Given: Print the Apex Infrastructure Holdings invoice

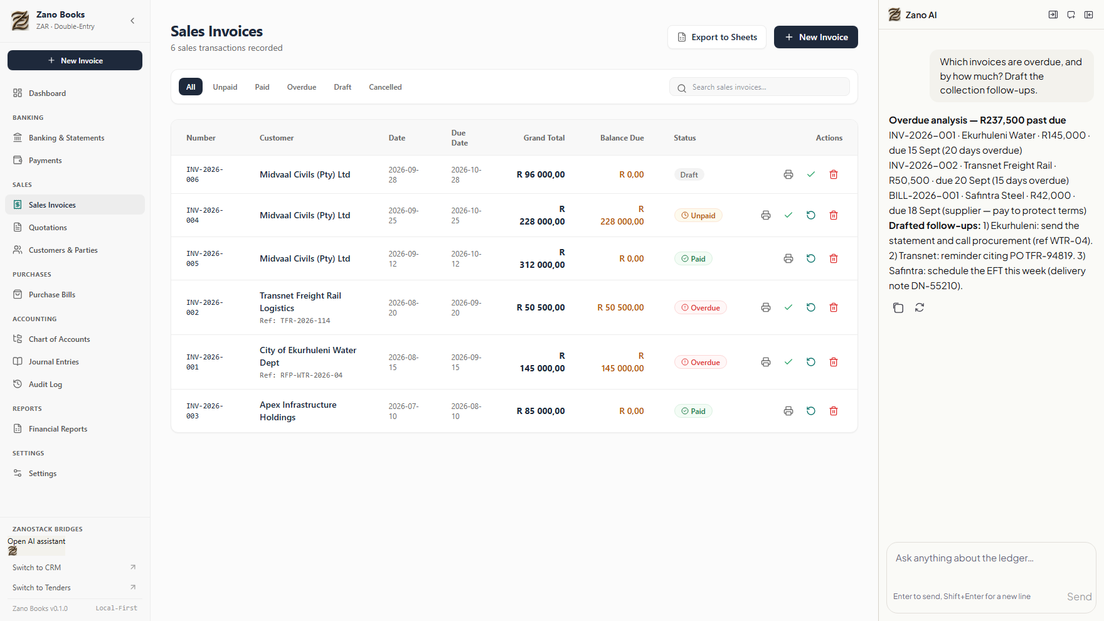Looking at the screenshot, I should tap(788, 411).
